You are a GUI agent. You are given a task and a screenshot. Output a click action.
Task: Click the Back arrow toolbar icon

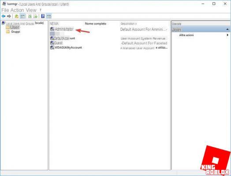4,16
